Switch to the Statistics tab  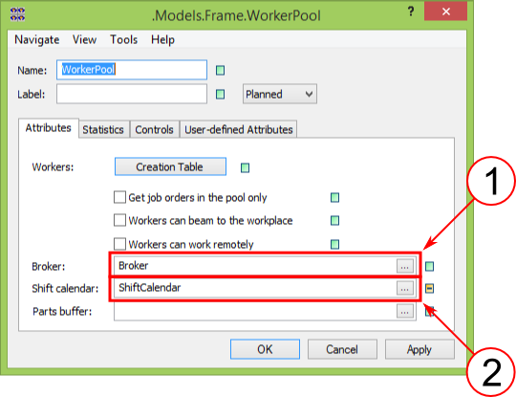click(x=103, y=129)
